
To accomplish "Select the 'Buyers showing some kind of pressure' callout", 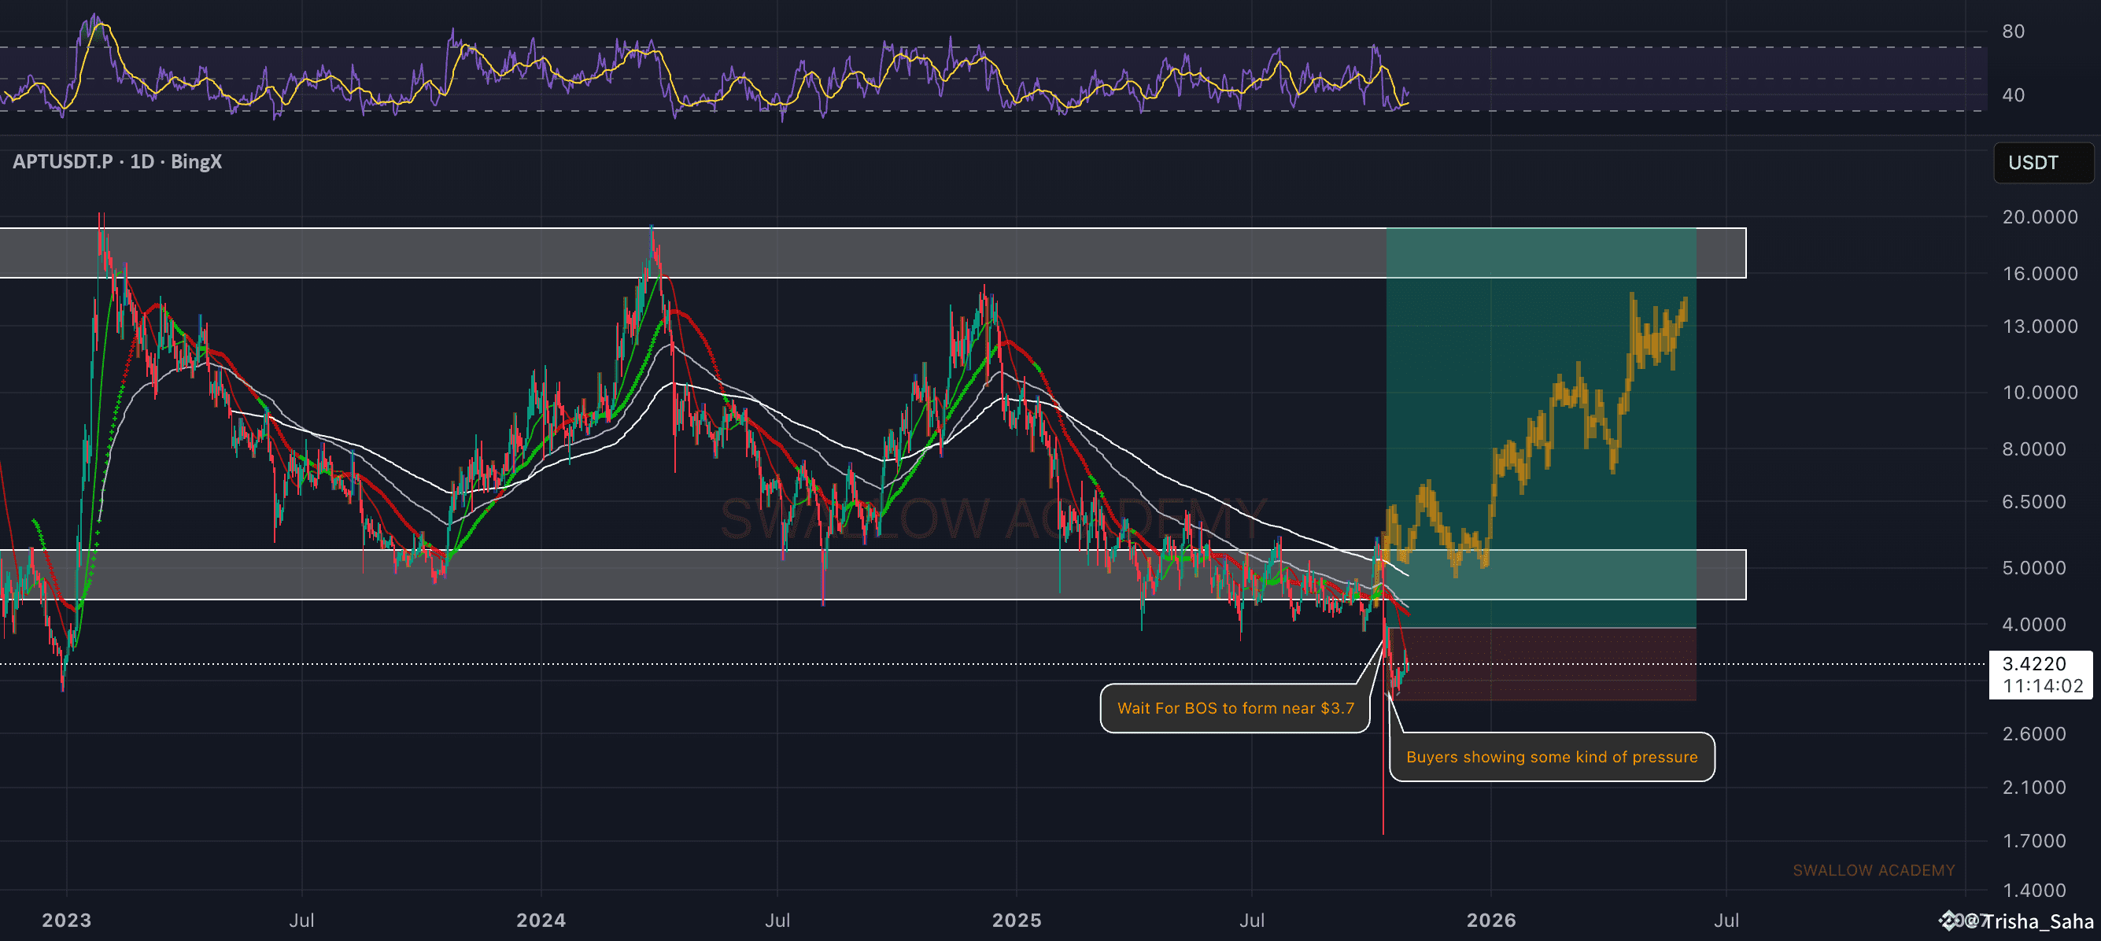I will click(1550, 757).
